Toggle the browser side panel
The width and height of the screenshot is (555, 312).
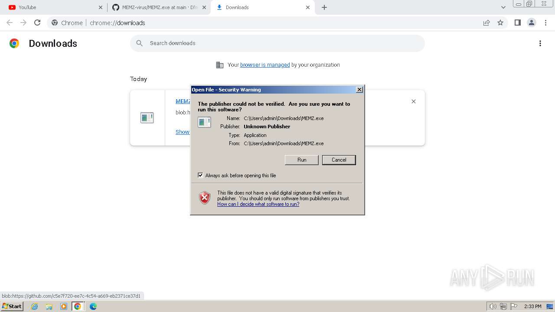[x=517, y=23]
